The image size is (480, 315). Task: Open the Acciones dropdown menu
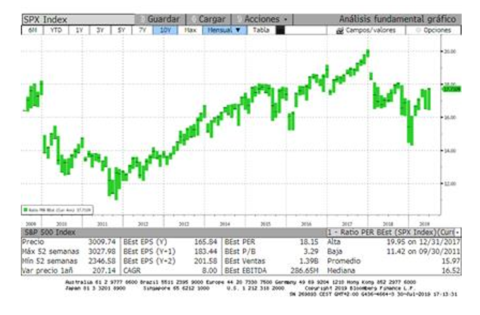(263, 20)
